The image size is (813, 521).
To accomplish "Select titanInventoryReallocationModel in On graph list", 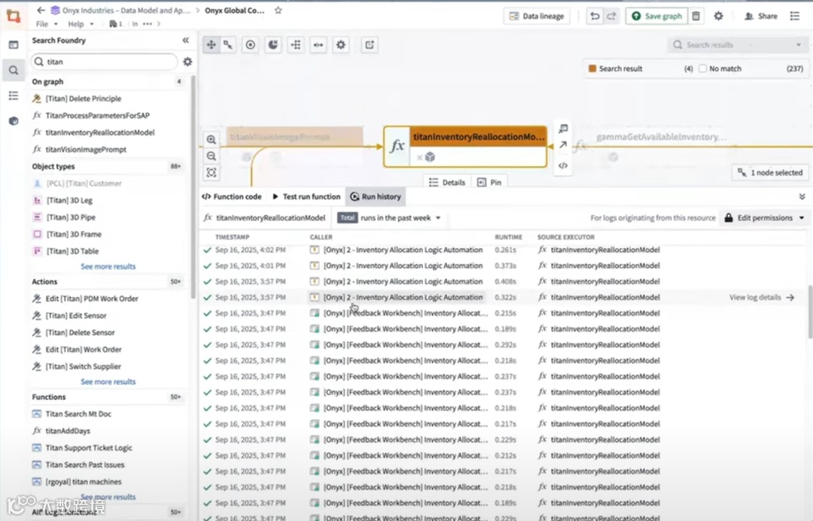I will click(100, 132).
